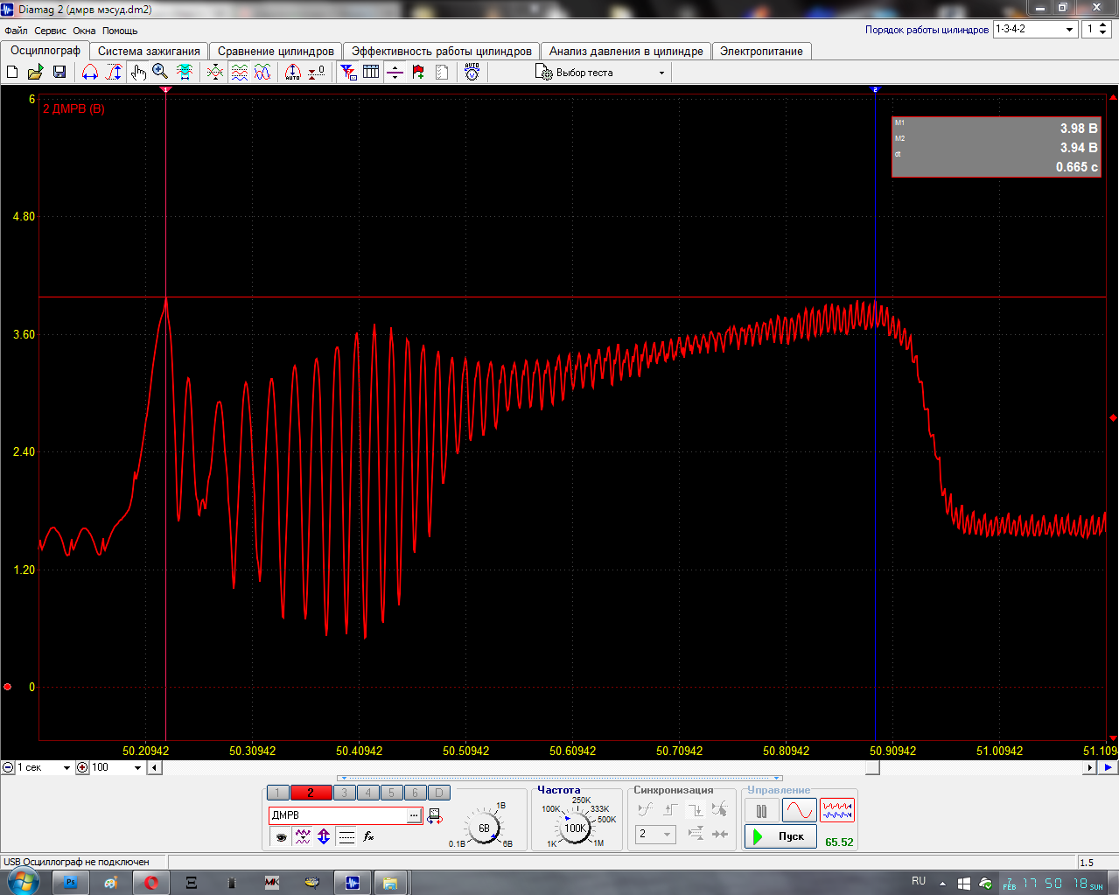The width and height of the screenshot is (1119, 895).
Task: Switch to Эффективность работы цилиндров tab
Action: 442,51
